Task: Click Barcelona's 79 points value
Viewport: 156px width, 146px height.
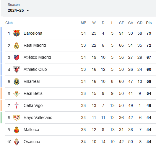Action: (x=149, y=33)
